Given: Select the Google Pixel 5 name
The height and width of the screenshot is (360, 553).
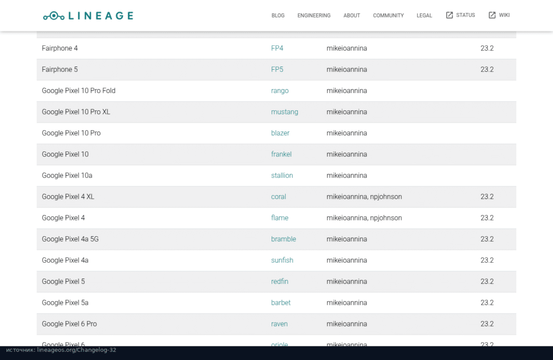Looking at the screenshot, I should click(64, 281).
